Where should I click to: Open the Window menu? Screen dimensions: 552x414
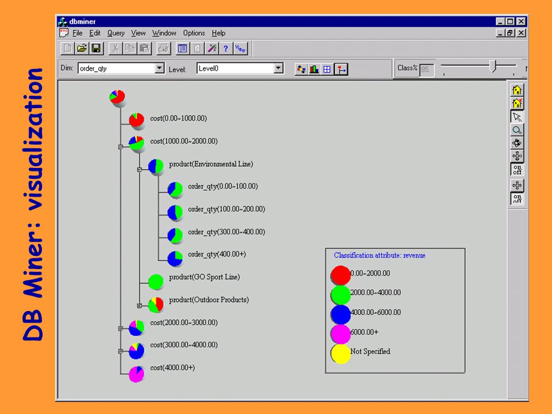coord(164,33)
